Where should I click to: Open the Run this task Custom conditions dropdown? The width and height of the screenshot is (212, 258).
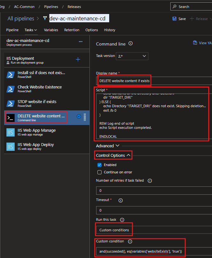(154, 230)
